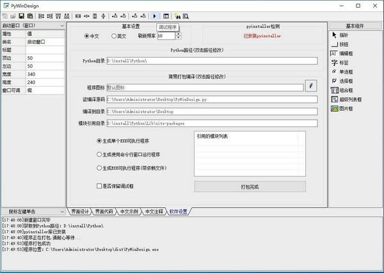The image size is (384, 273).
Task: Switch to the 中文示例 tab
Action: pos(129,212)
